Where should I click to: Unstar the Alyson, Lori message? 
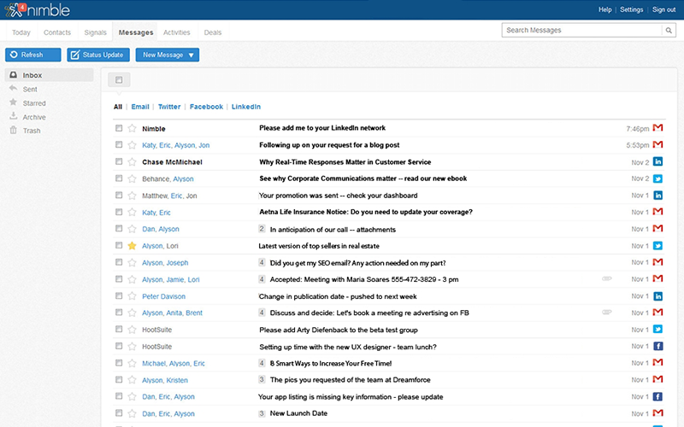tap(132, 246)
